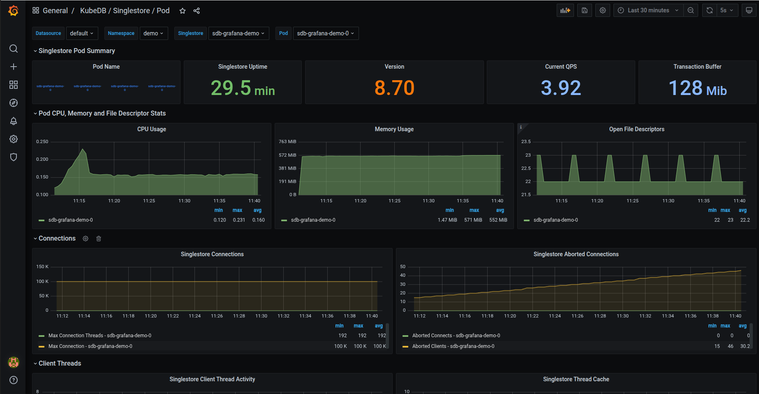Open the Alerting bell icon

click(14, 121)
